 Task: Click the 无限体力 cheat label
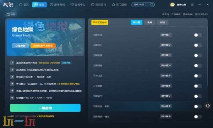pos(98,45)
